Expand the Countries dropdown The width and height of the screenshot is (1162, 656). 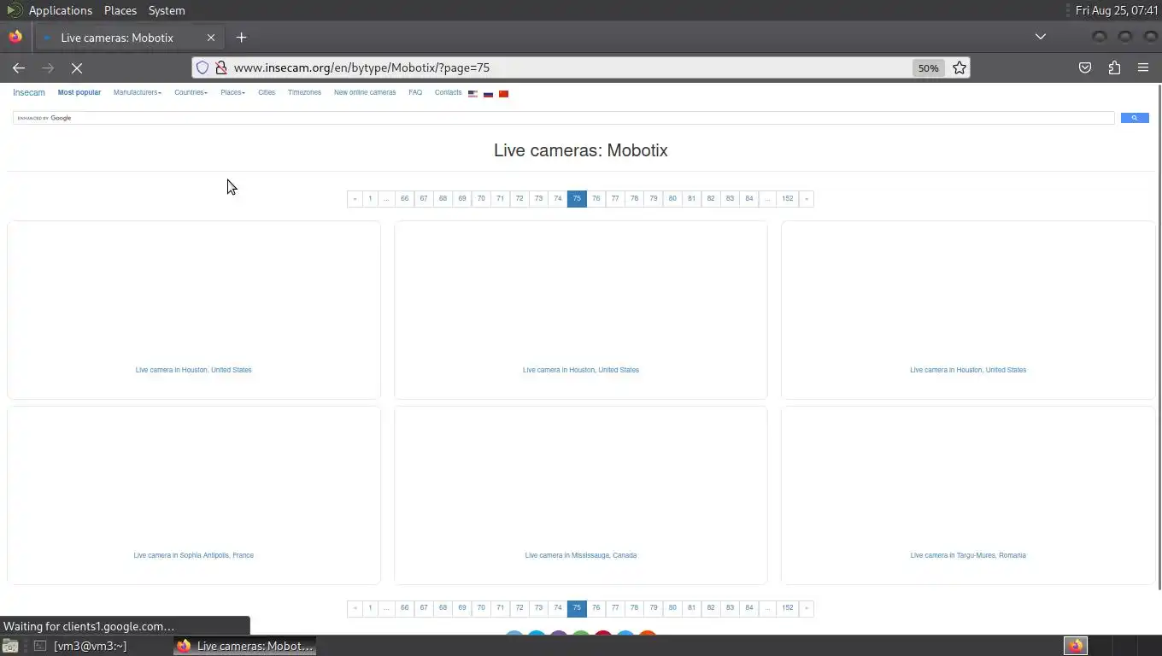pos(191,92)
